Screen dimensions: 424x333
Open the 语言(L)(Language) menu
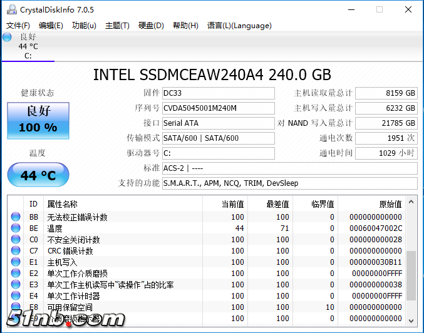pos(239,26)
